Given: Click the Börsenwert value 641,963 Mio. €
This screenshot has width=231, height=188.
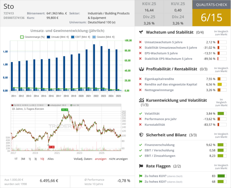Looking at the screenshot, I should (x=57, y=13).
